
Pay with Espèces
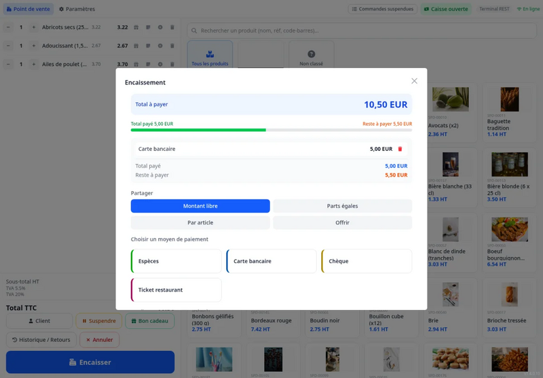click(x=176, y=261)
